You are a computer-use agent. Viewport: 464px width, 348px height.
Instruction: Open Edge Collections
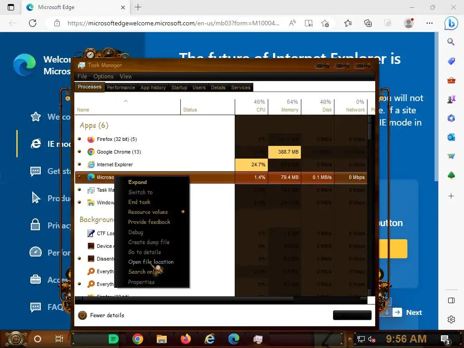pos(368,23)
